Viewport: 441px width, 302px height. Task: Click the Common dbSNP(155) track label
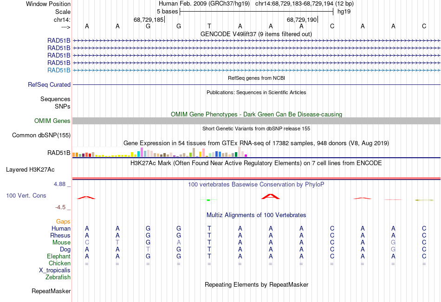point(41,135)
